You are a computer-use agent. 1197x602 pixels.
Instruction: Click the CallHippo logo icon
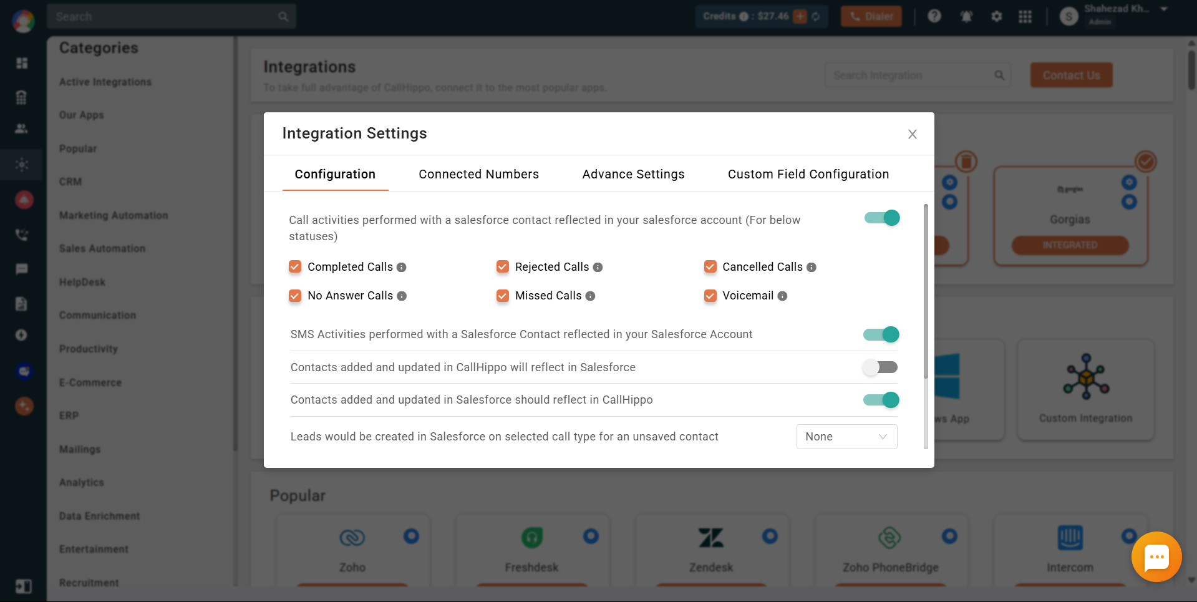pos(23,21)
